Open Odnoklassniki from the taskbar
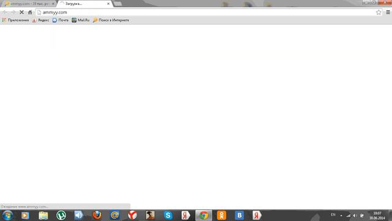Screen dimensions: 392x221 pos(222,215)
